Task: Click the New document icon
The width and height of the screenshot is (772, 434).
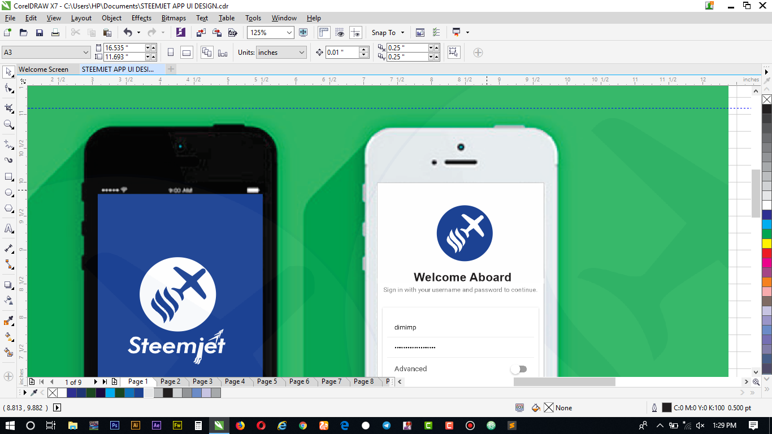Action: point(8,33)
